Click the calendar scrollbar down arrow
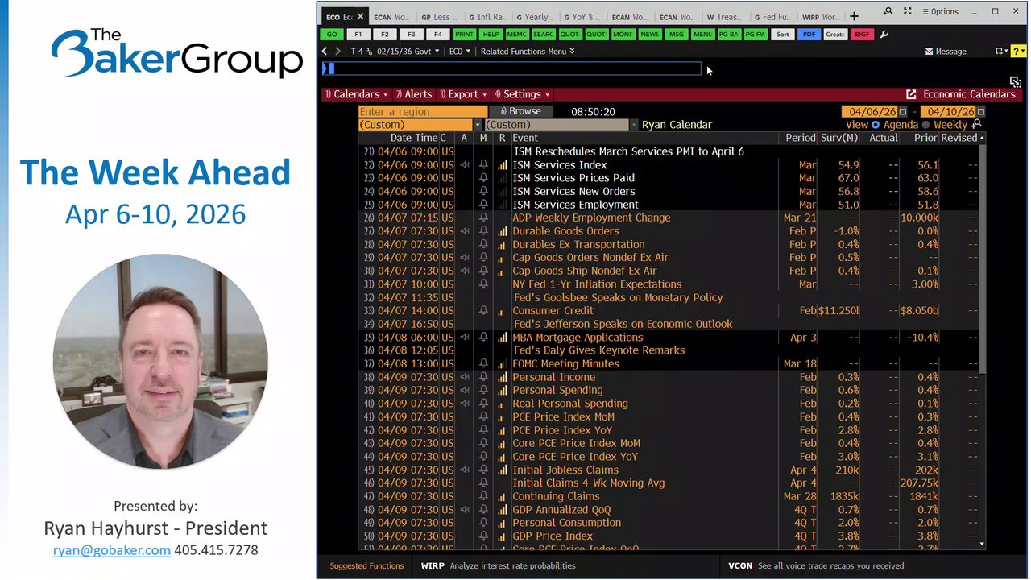 click(981, 544)
